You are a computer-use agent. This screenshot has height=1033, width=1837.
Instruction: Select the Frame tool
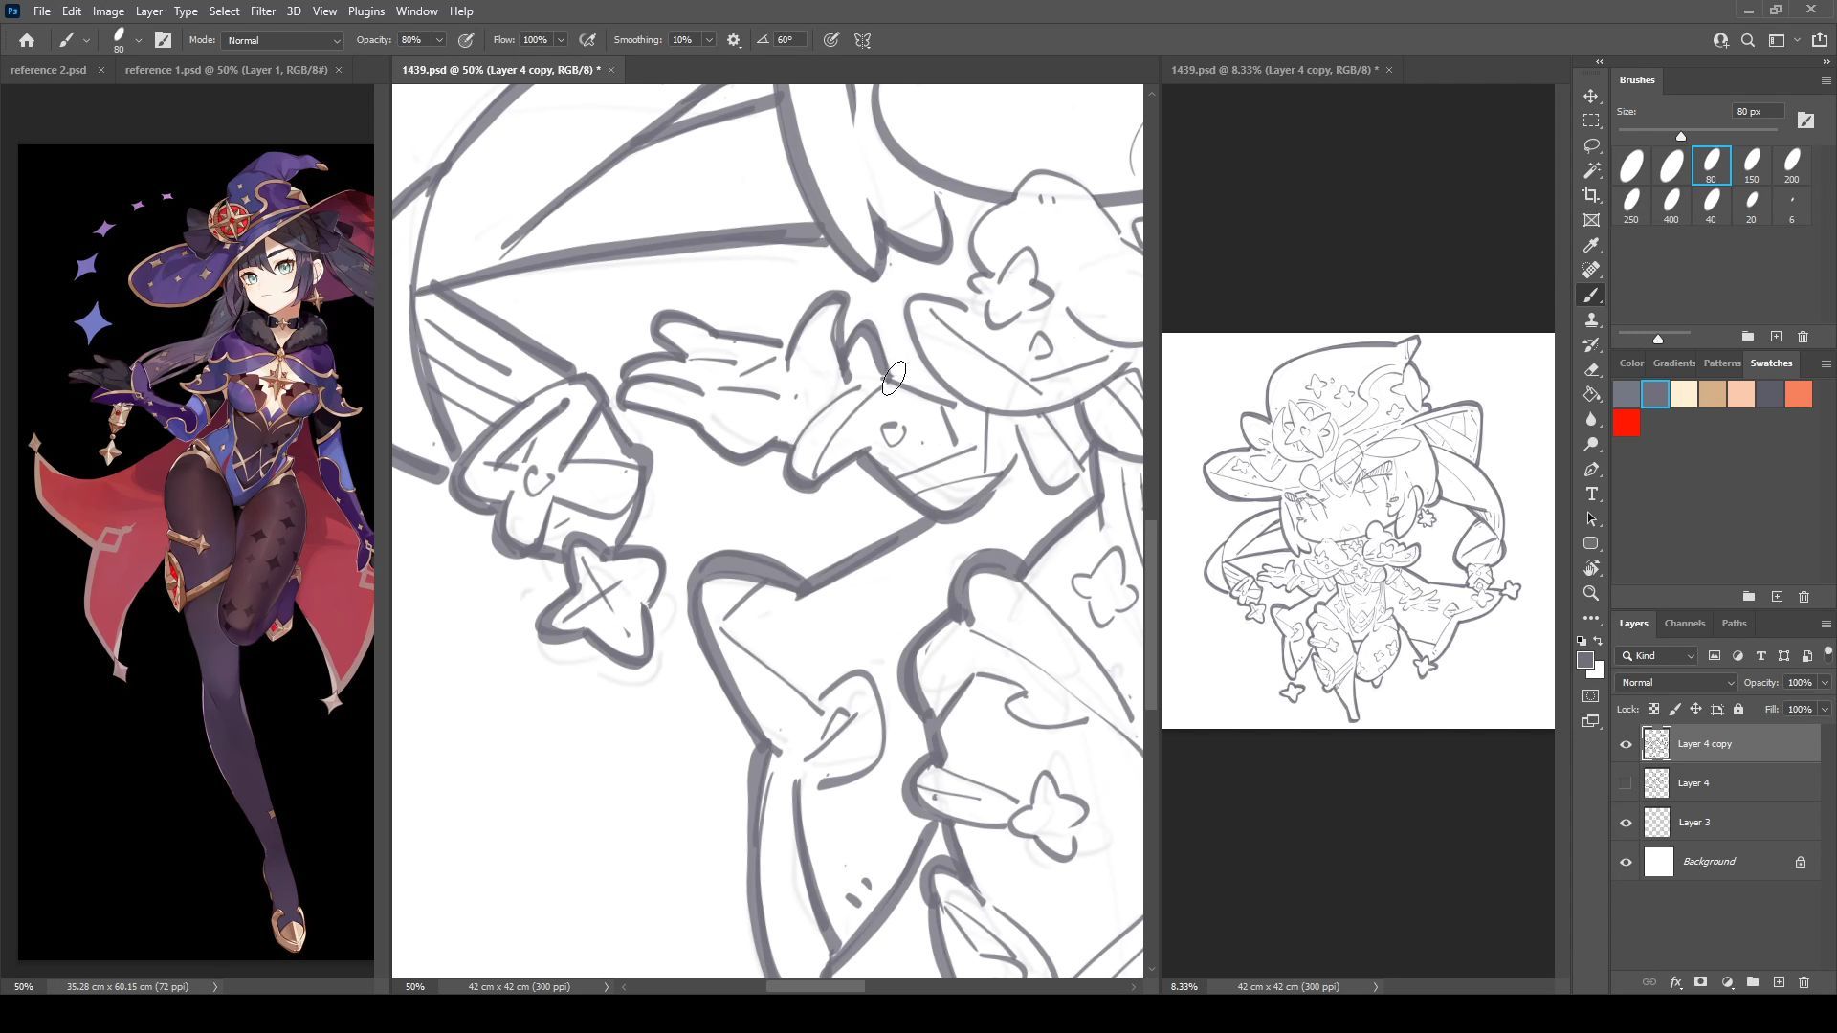point(1591,221)
